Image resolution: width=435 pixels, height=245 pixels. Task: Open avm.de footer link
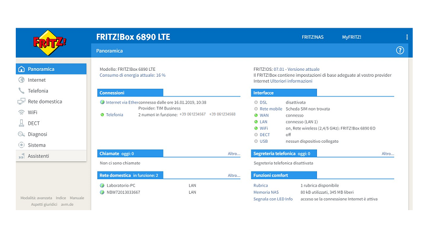(x=67, y=205)
